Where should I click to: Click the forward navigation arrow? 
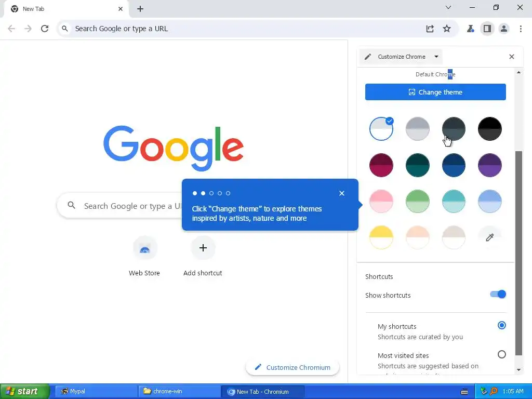(28, 29)
